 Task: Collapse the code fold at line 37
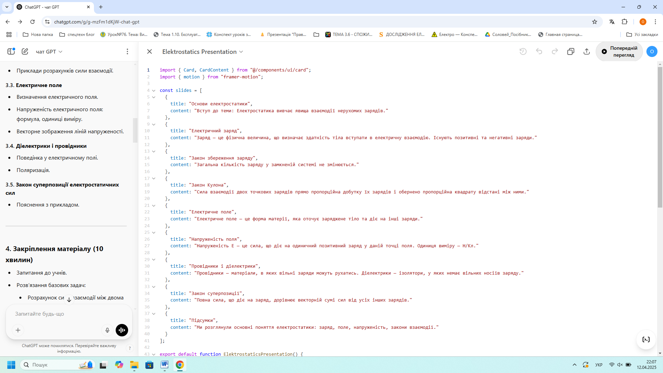(154, 314)
